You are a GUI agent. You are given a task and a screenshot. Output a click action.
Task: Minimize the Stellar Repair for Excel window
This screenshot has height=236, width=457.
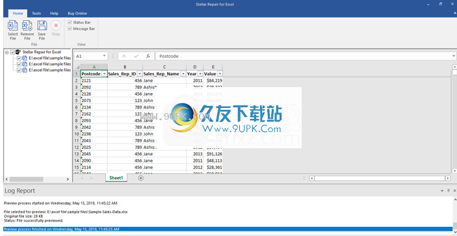click(x=428, y=5)
